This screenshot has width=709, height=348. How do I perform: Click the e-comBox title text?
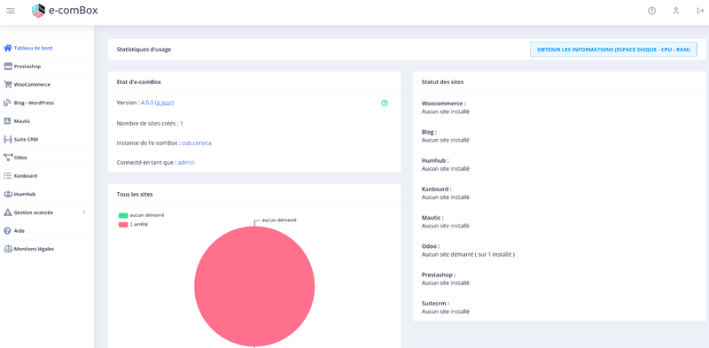pos(73,11)
